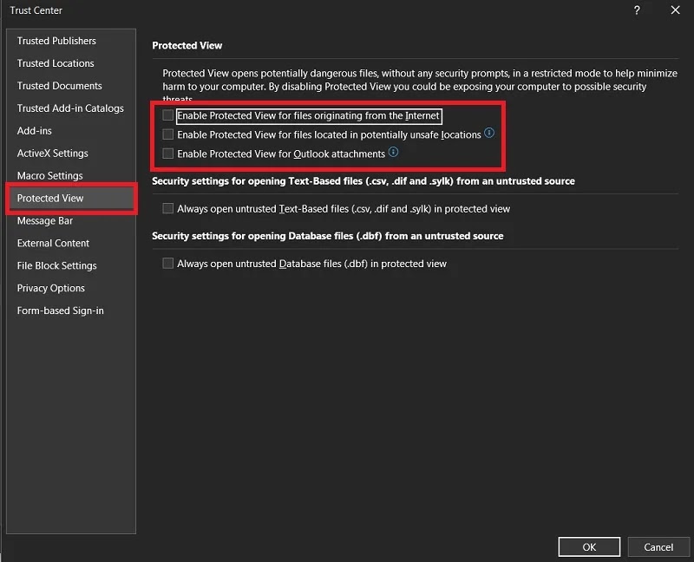Open Trusted Publishers section
Screen dimensions: 694x562
pos(71,41)
